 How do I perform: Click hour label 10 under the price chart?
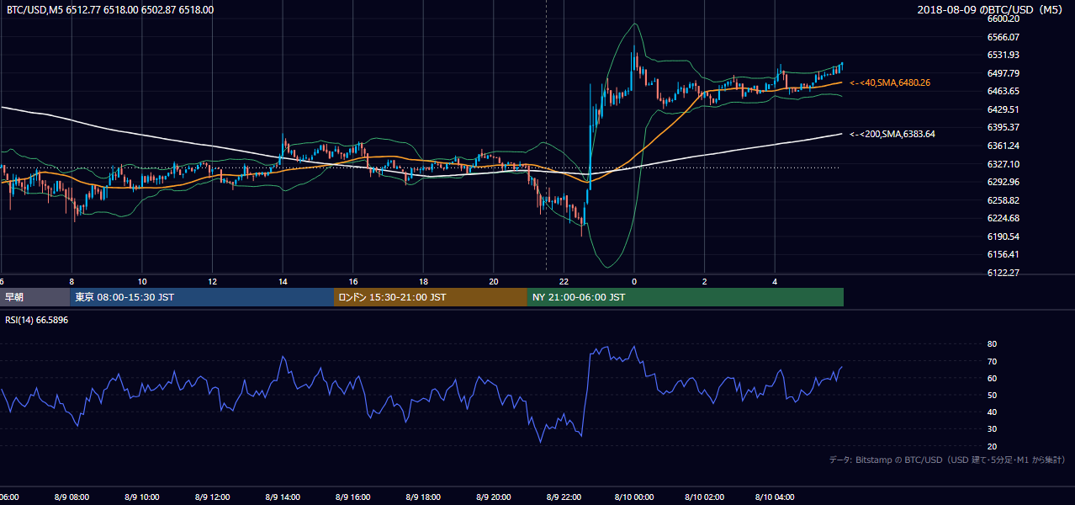pyautogui.click(x=142, y=281)
